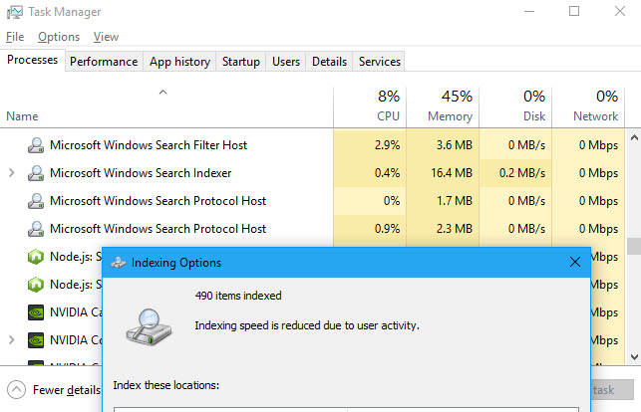Screen dimensions: 641x412
Task: Open the File menu
Action: (15, 37)
